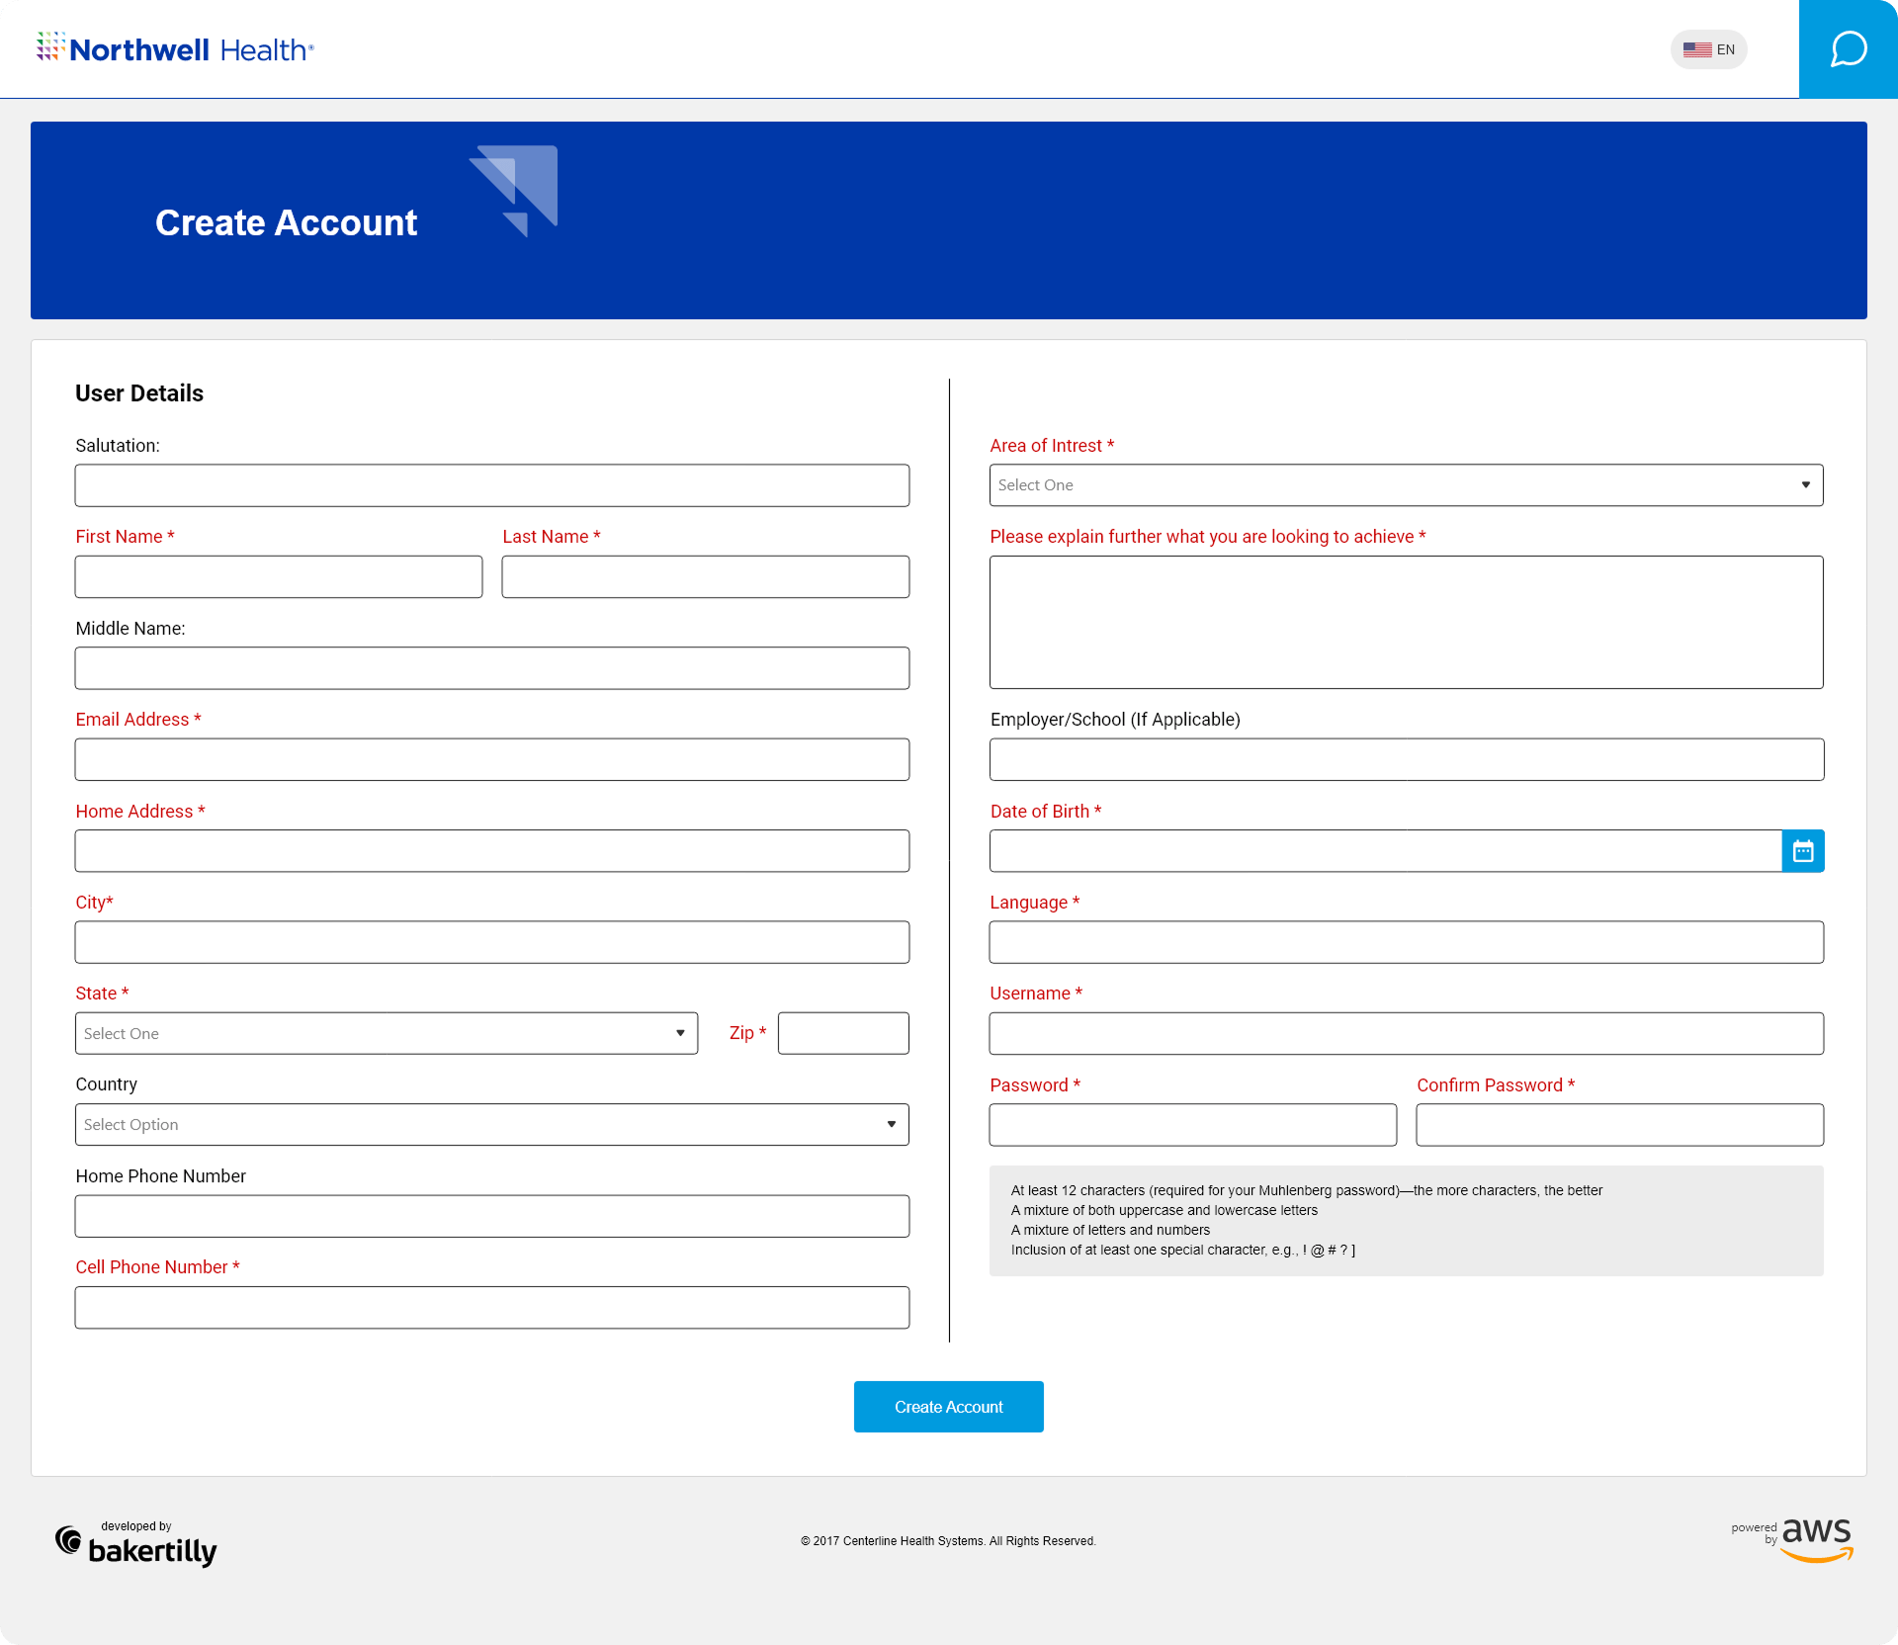Click the explanation text area
Viewport: 1898px width, 1645px height.
pyautogui.click(x=1406, y=622)
